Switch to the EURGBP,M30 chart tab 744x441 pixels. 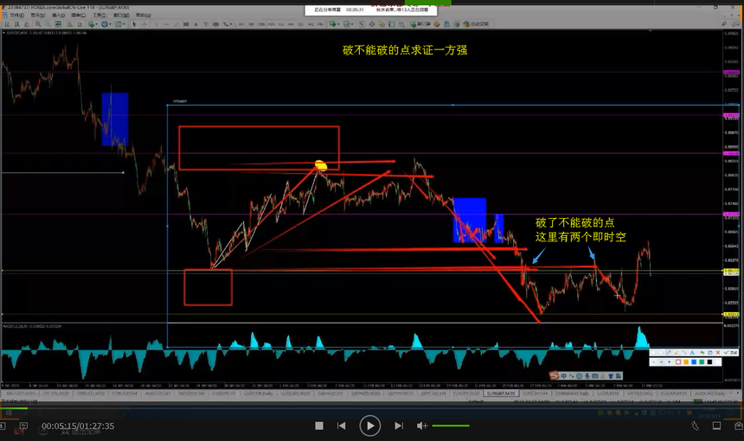click(x=502, y=393)
